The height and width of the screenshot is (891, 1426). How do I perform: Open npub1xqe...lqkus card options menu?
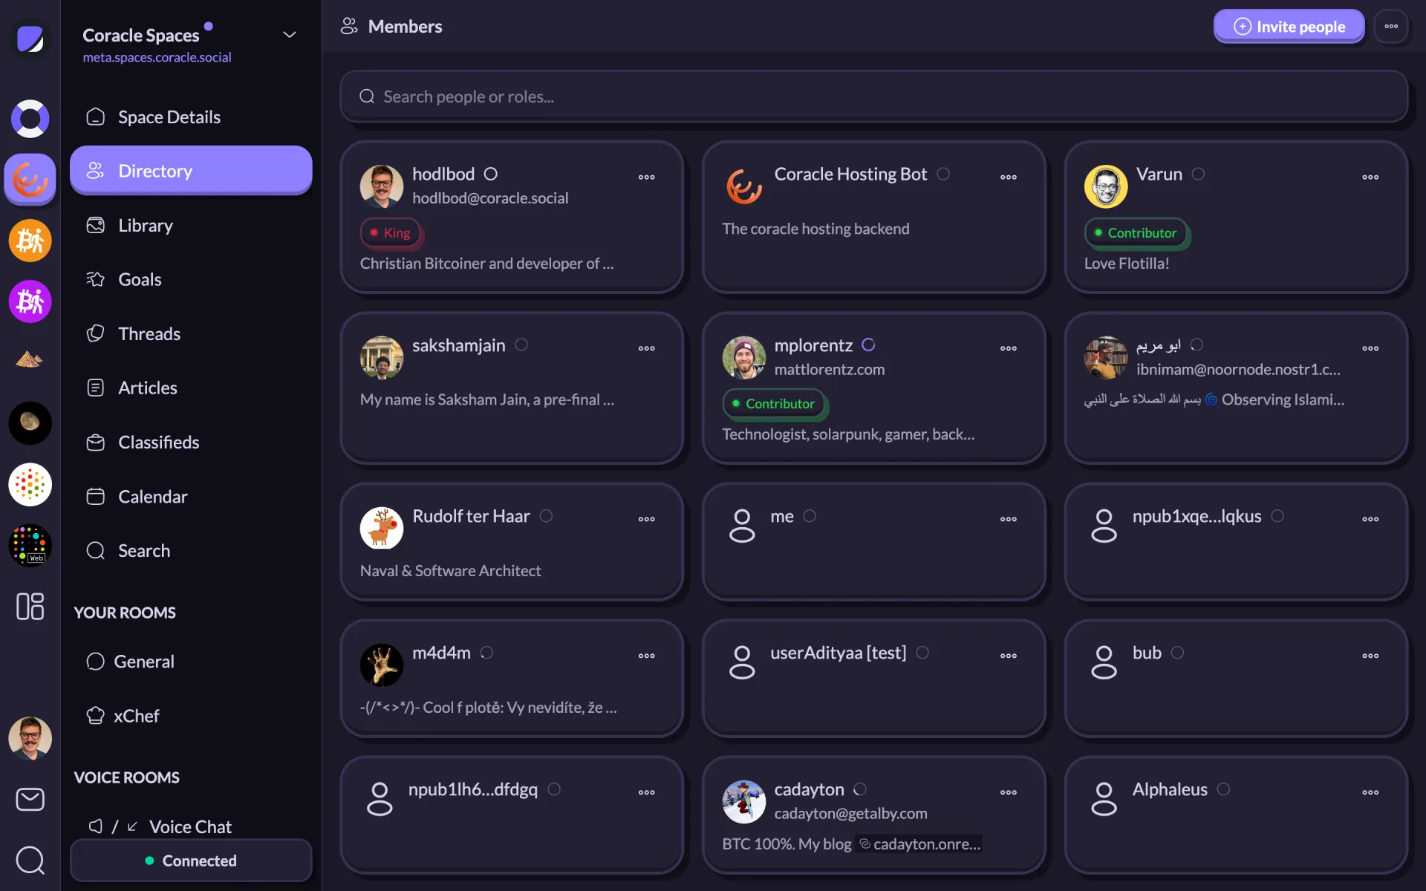[x=1370, y=519]
